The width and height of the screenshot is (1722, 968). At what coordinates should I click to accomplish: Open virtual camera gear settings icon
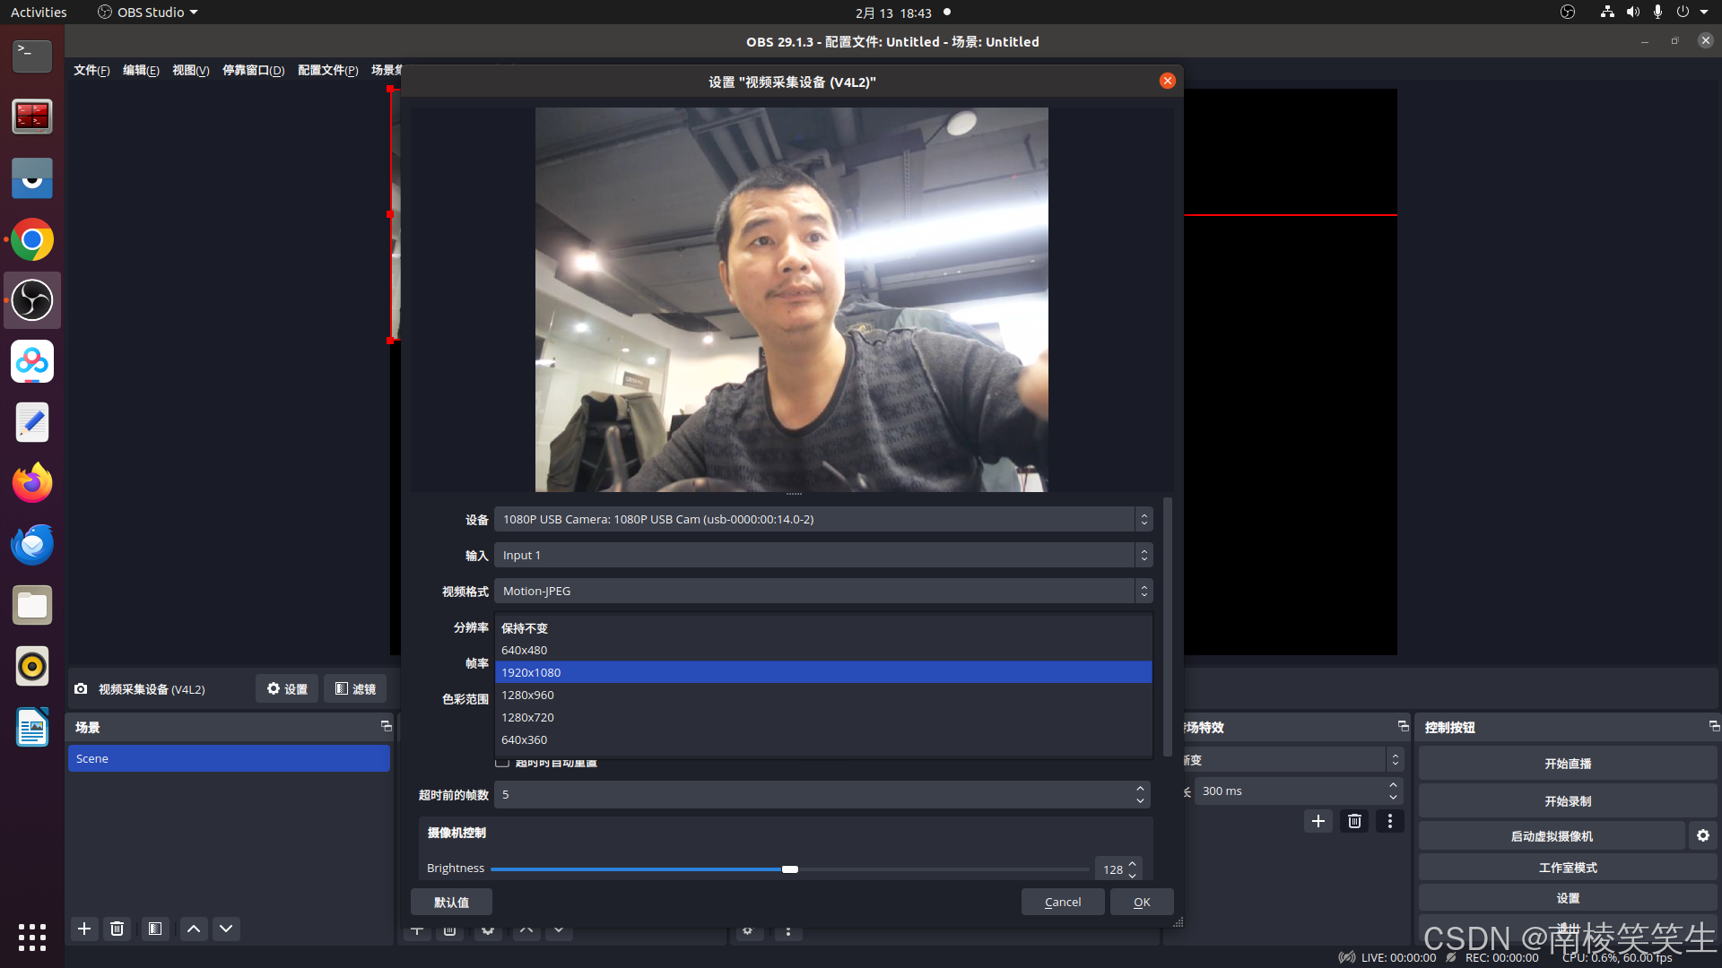coord(1702,835)
